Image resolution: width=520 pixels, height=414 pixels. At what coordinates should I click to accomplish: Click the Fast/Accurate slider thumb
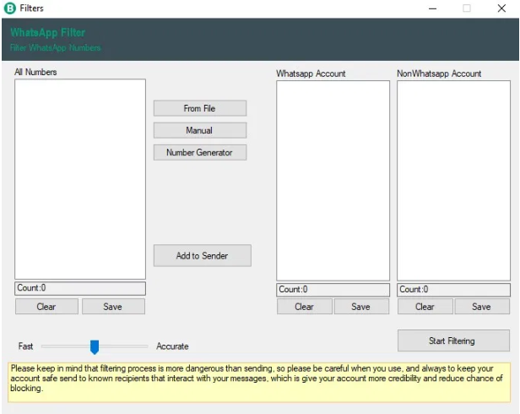pos(95,347)
